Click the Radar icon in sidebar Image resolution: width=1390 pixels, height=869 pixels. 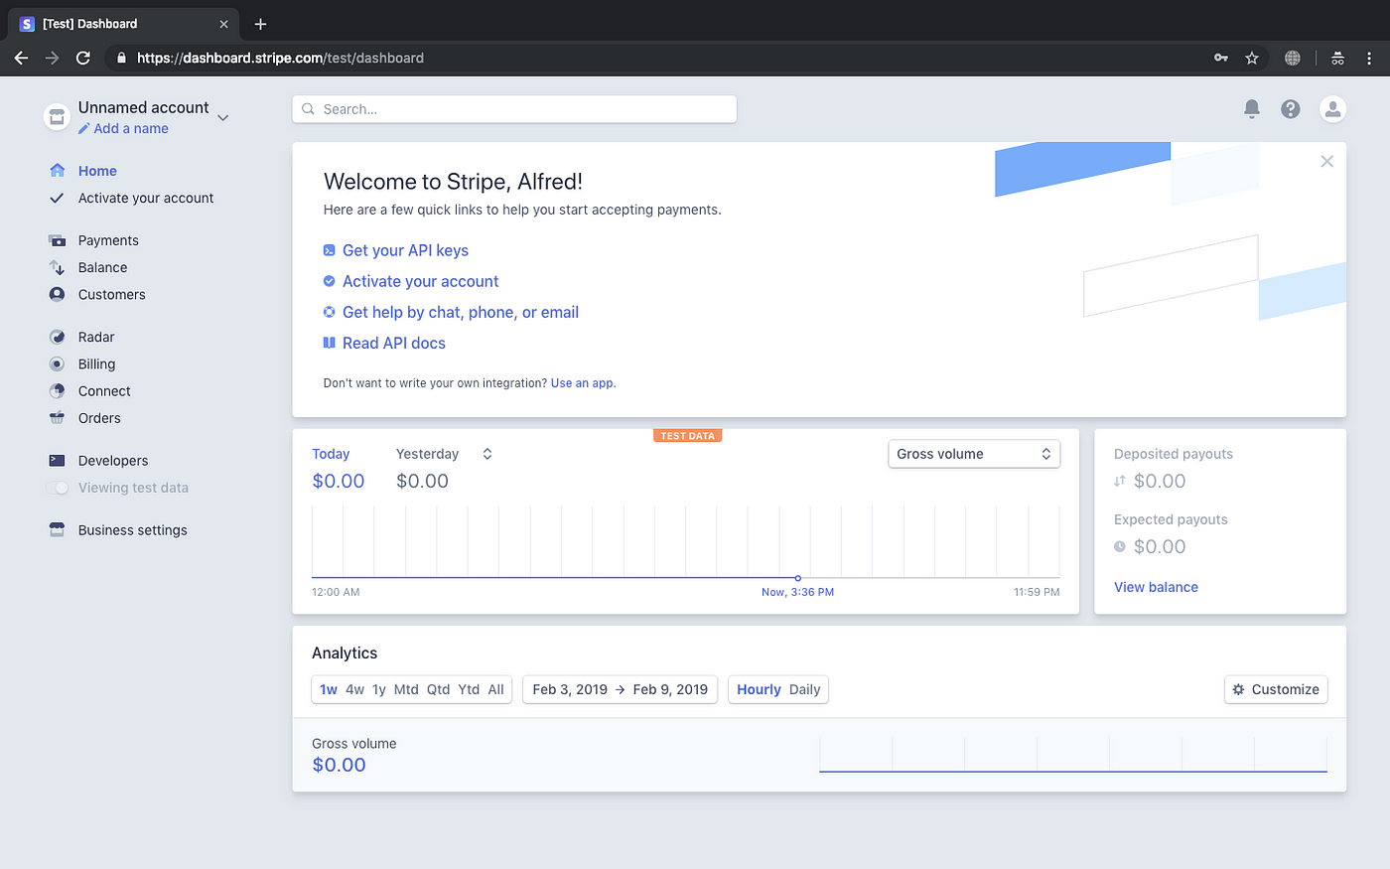[x=58, y=337]
